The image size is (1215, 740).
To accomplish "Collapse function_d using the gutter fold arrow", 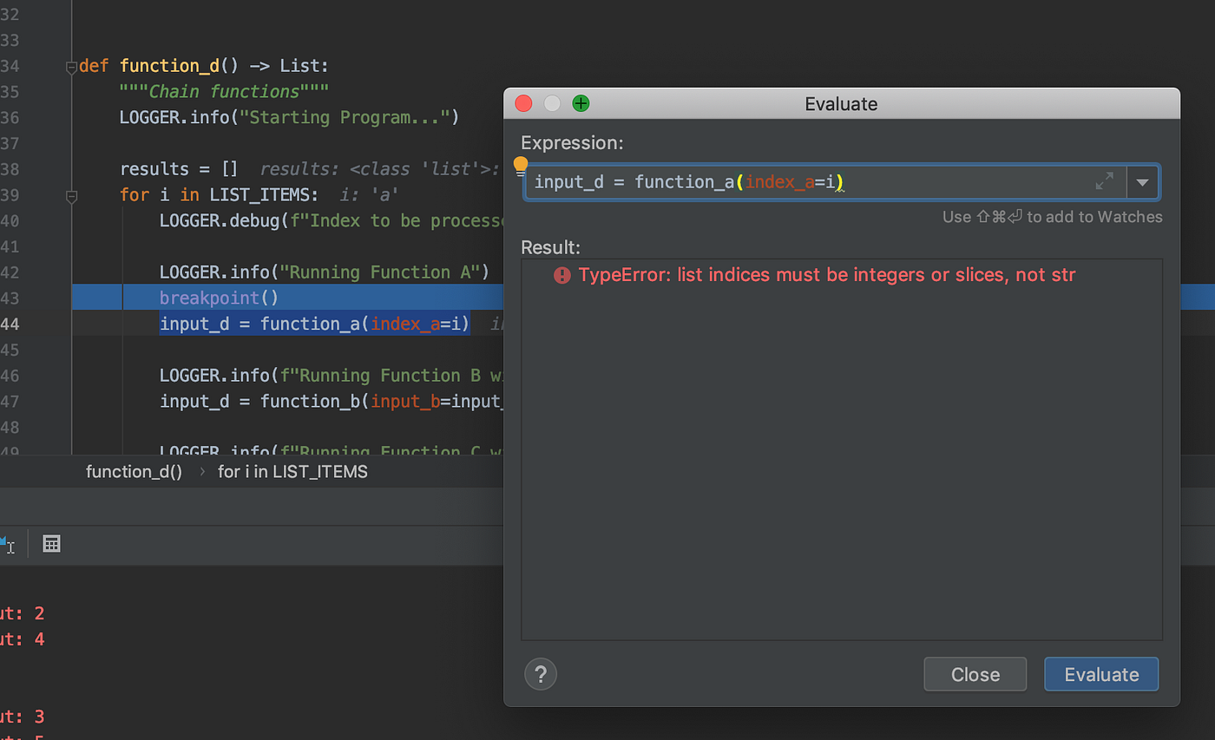I will (x=71, y=66).
